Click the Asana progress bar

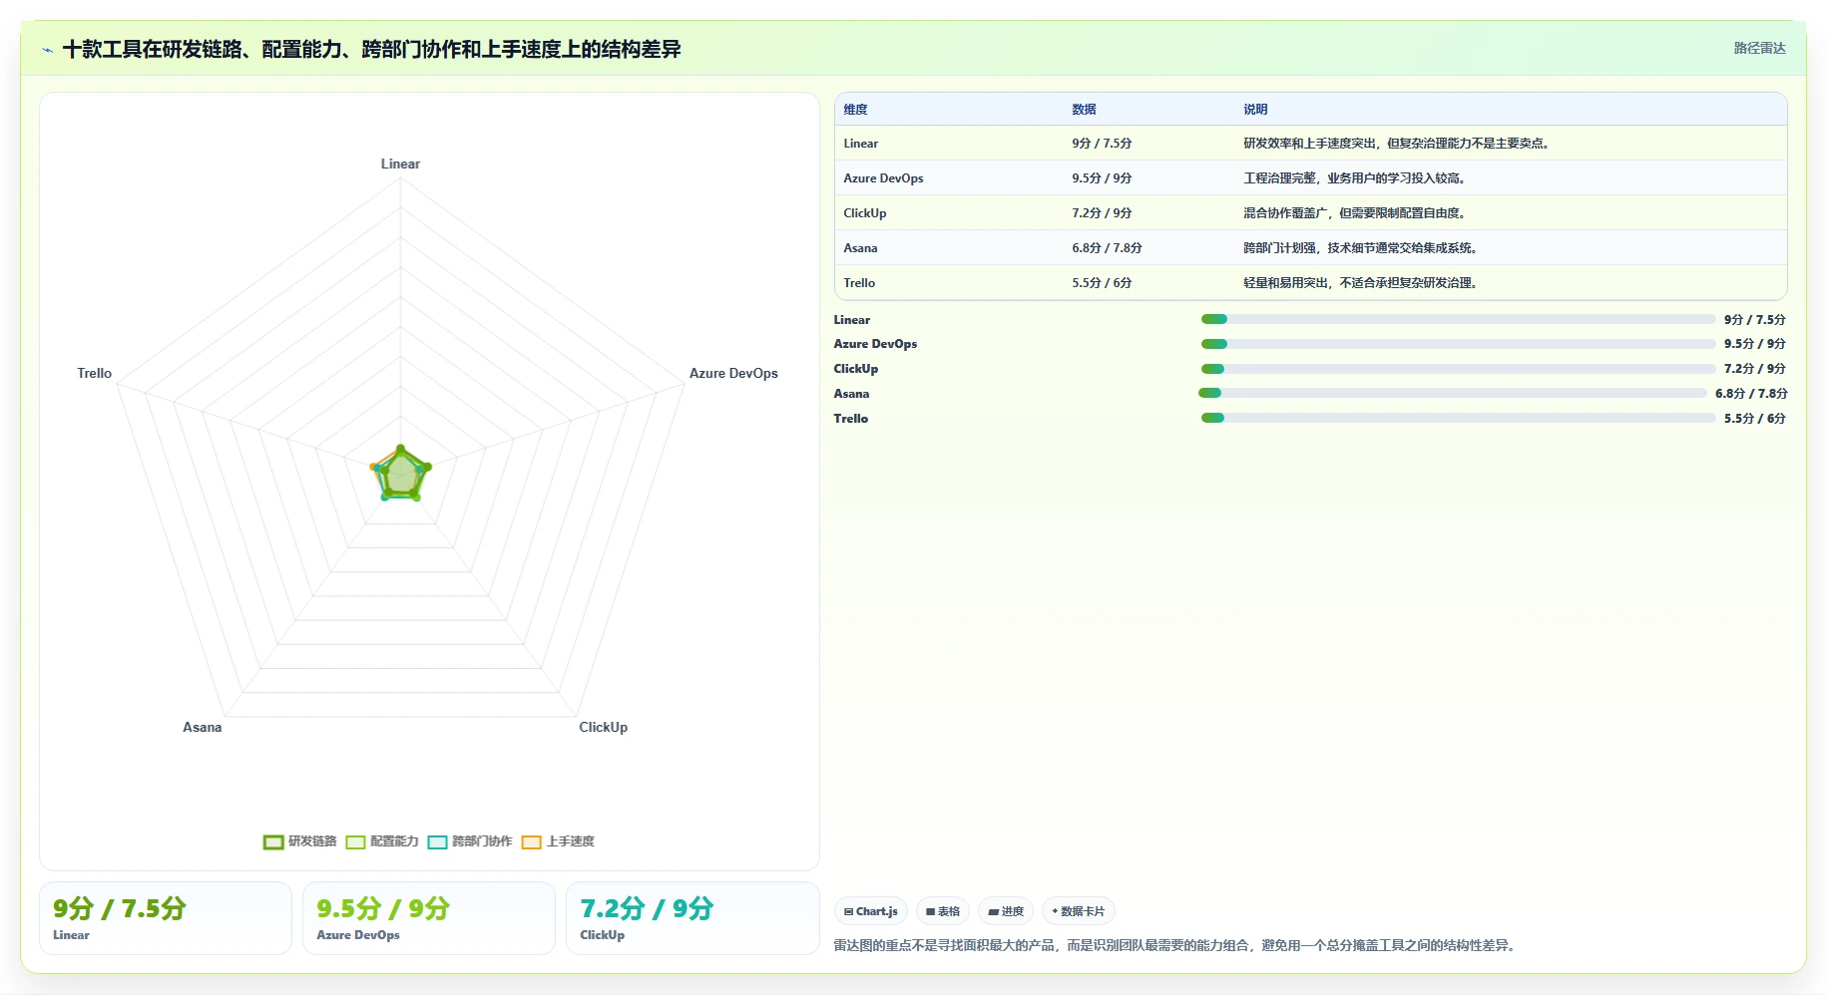tap(1453, 393)
